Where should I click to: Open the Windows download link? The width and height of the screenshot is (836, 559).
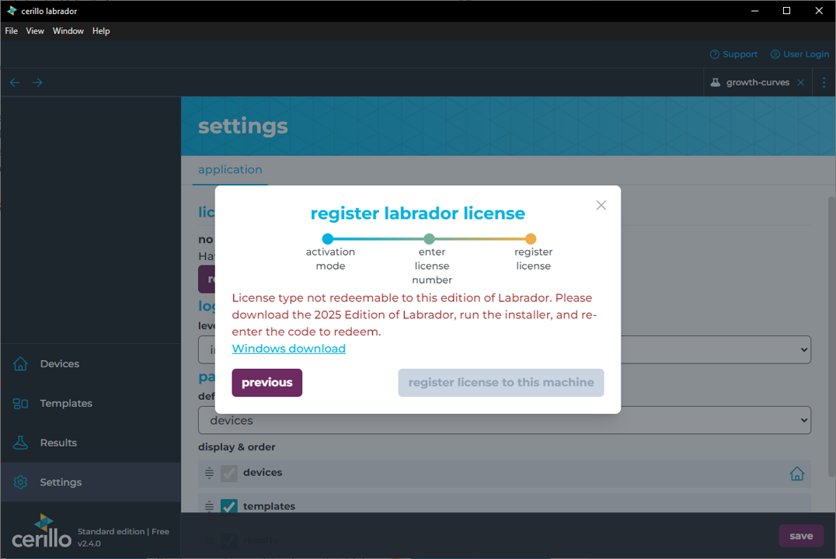coord(288,349)
